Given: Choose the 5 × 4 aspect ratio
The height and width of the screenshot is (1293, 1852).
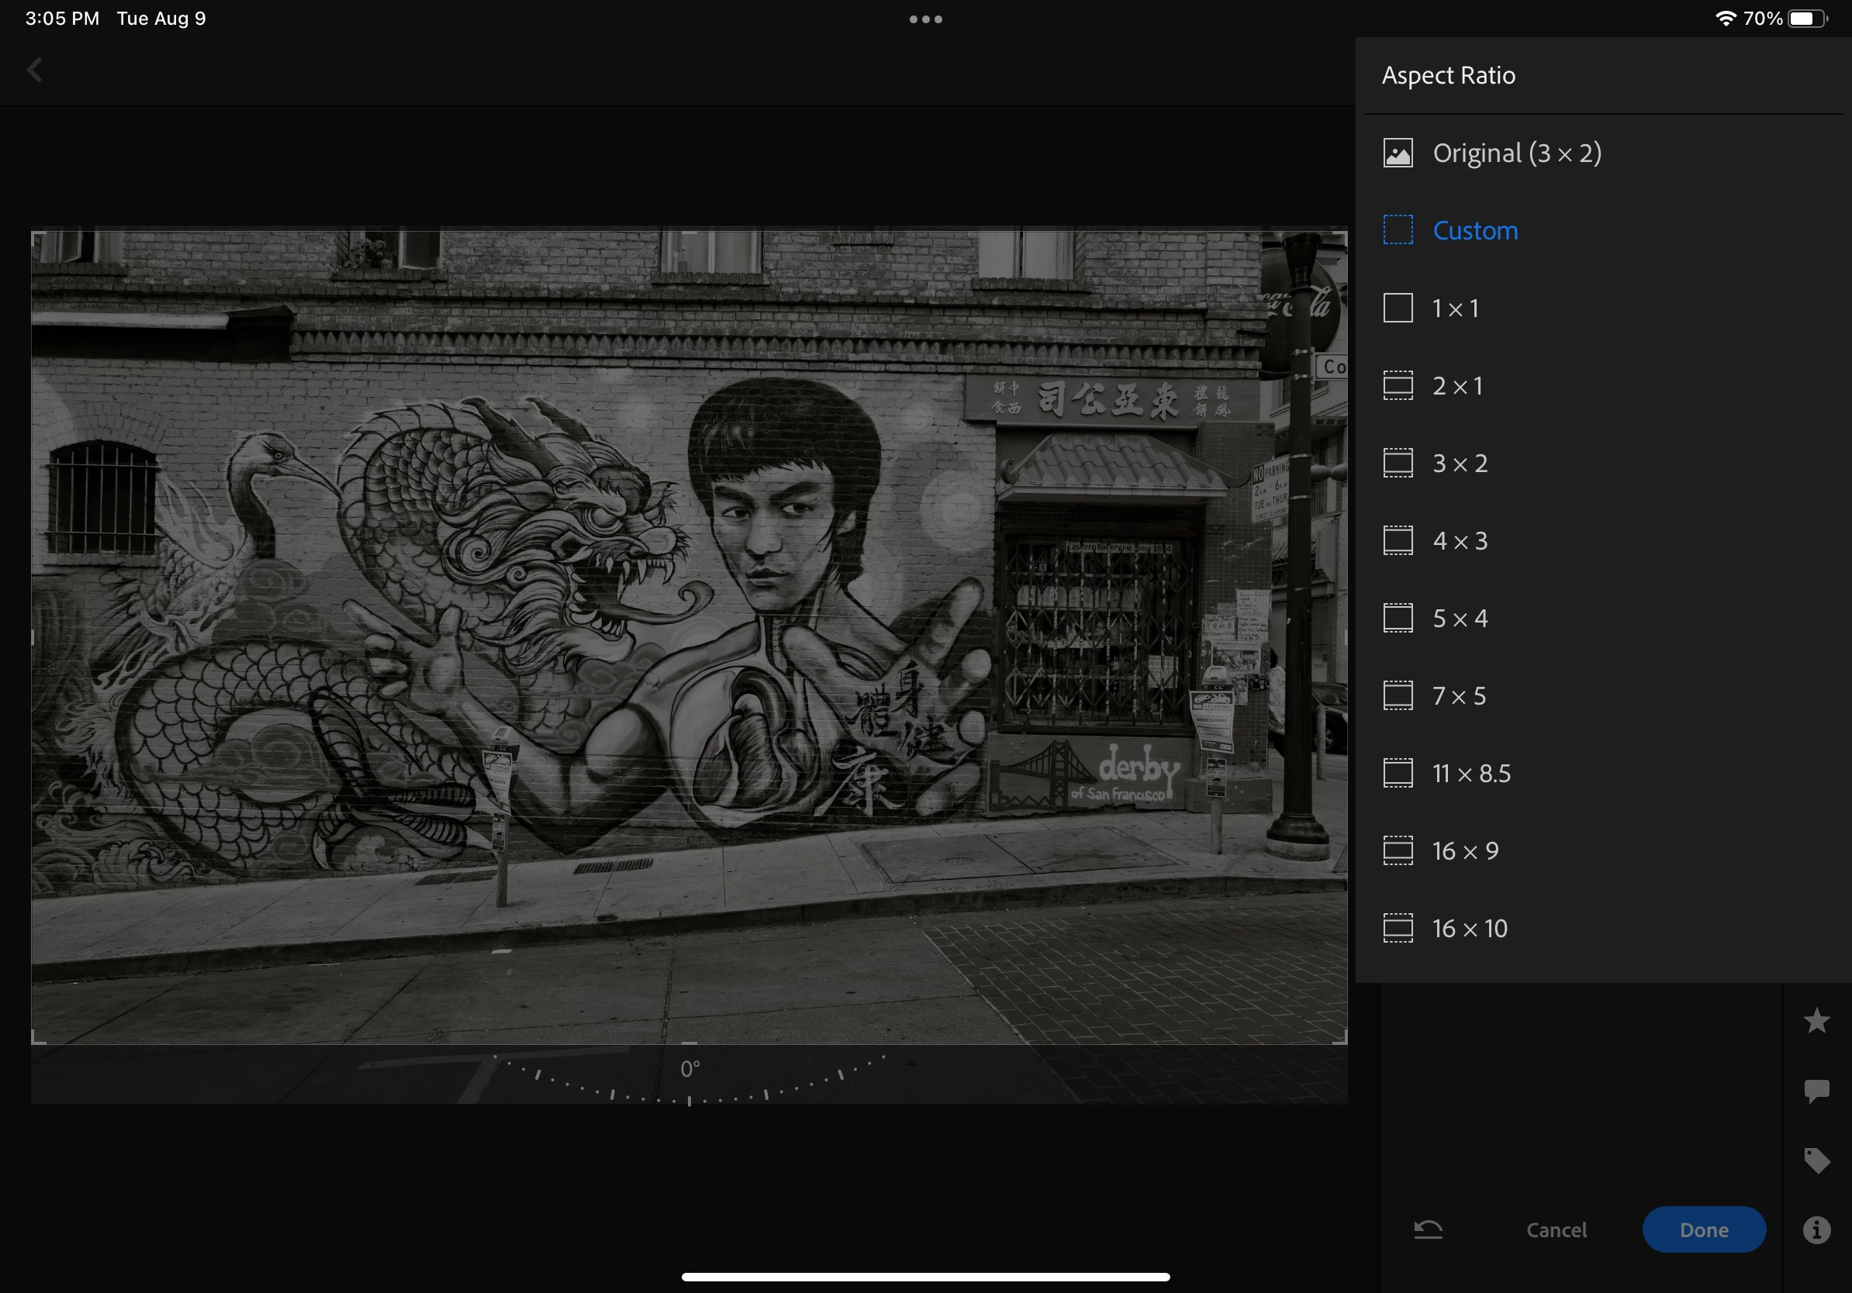Looking at the screenshot, I should pos(1459,619).
